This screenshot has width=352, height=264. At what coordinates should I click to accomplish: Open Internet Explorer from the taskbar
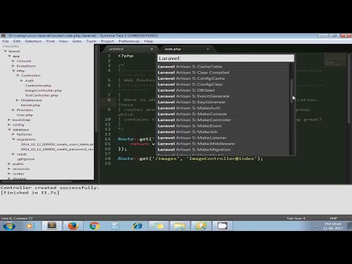137,226
